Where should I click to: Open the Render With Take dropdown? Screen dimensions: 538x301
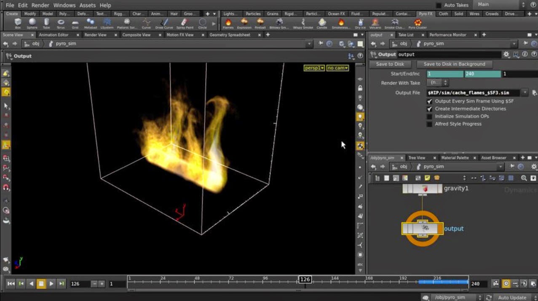[x=438, y=83]
